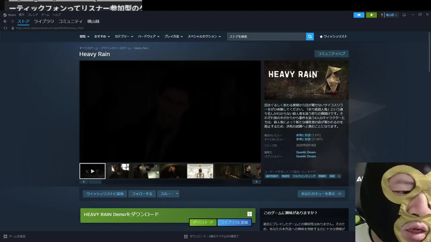Click the フォローする button
The image size is (431, 242).
point(142,194)
